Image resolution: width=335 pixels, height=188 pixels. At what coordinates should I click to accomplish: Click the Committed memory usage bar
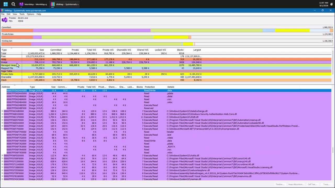point(167,31)
